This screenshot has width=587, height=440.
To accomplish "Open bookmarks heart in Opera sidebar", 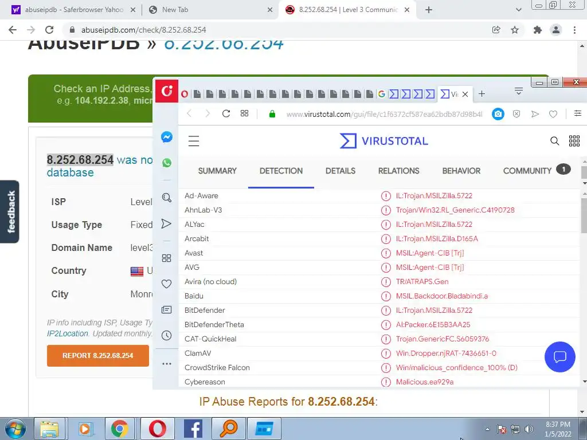I will (167, 284).
